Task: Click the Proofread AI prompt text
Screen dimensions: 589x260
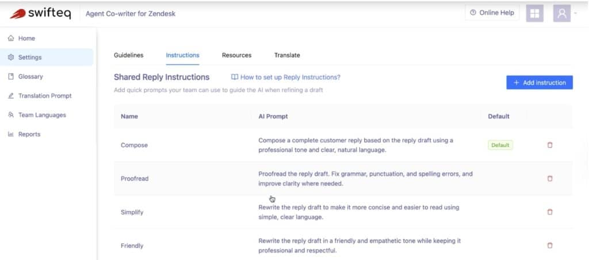Action: 365,178
